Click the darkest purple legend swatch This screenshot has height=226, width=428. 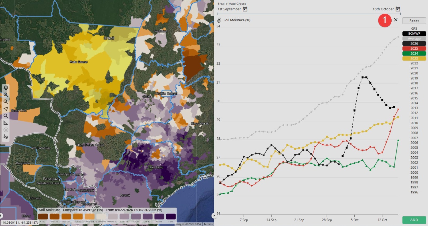click(171, 216)
